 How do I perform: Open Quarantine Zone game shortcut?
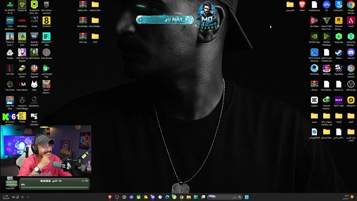coord(34,8)
